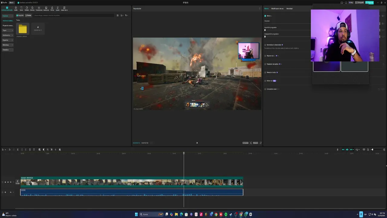This screenshot has width=387, height=218.
Task: Open the Filtros panel
Action: point(52,8)
